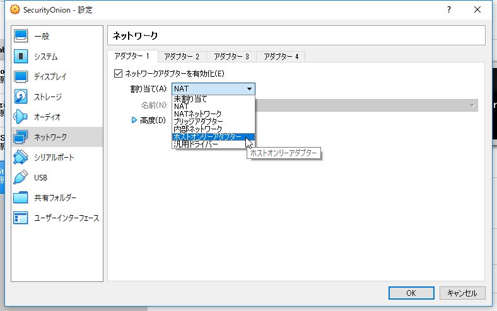Switch to アダプター 3 tab

click(x=231, y=57)
